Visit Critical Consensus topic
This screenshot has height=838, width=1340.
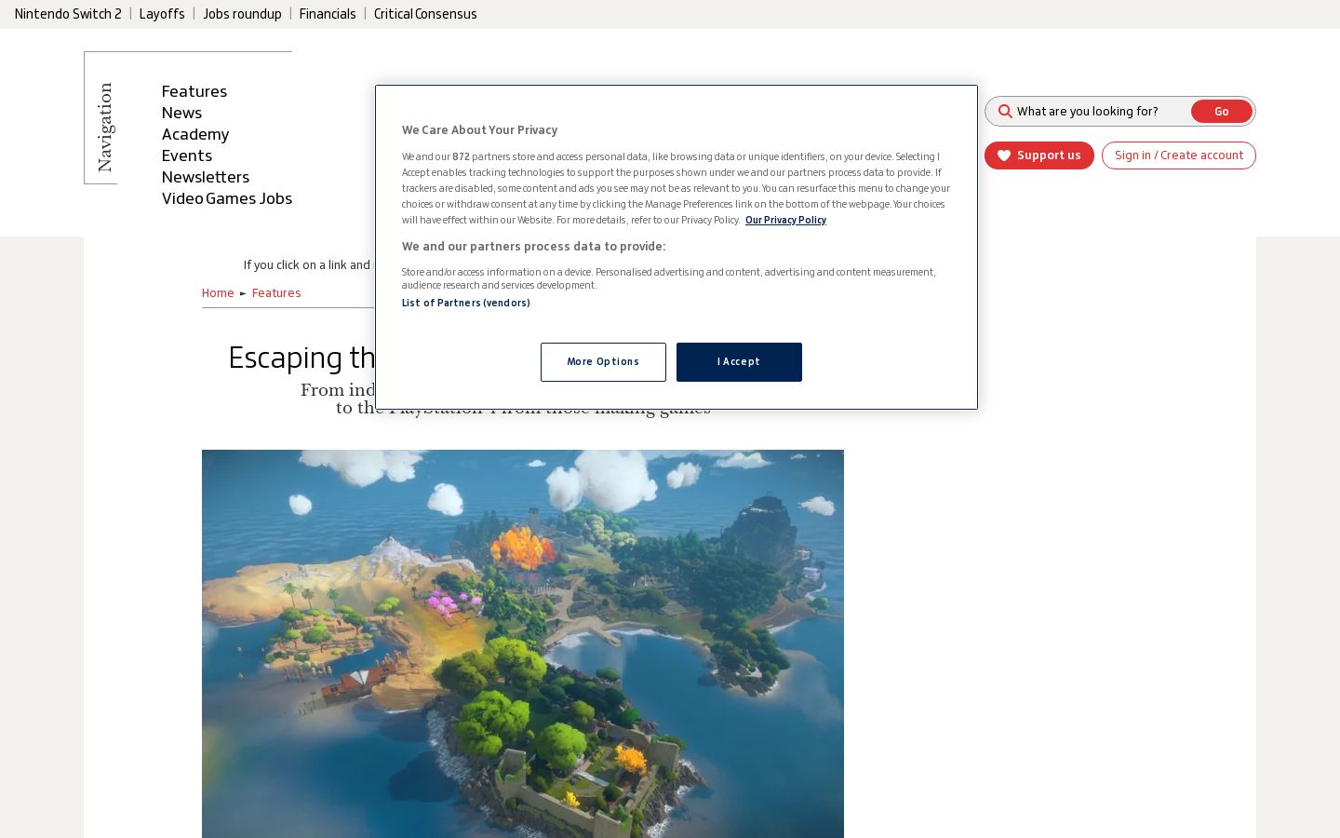tap(425, 14)
